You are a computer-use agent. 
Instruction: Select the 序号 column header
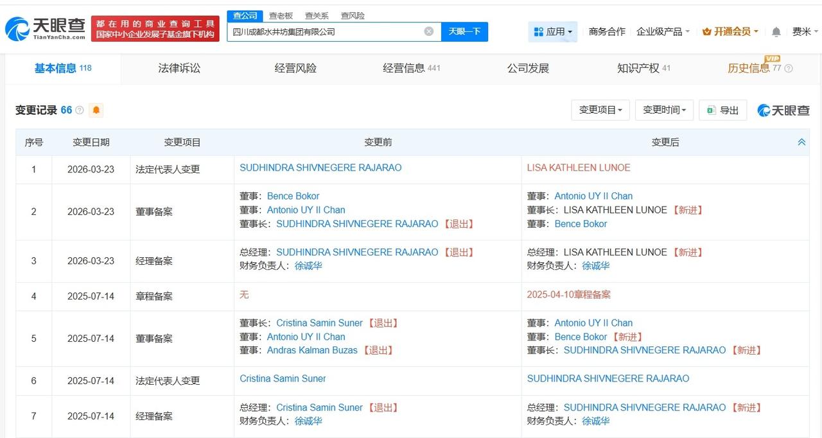pyautogui.click(x=34, y=142)
